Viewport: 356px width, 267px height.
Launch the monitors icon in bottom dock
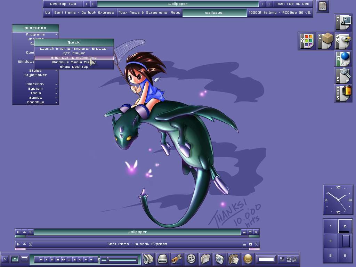(x=148, y=259)
